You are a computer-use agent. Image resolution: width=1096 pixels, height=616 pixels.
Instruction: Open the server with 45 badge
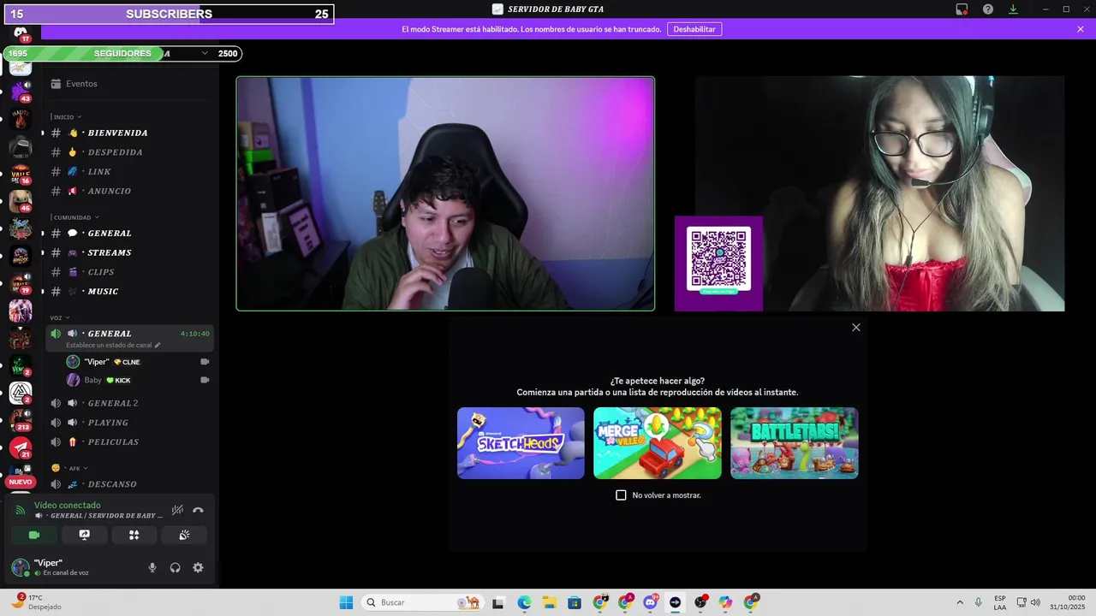[21, 201]
